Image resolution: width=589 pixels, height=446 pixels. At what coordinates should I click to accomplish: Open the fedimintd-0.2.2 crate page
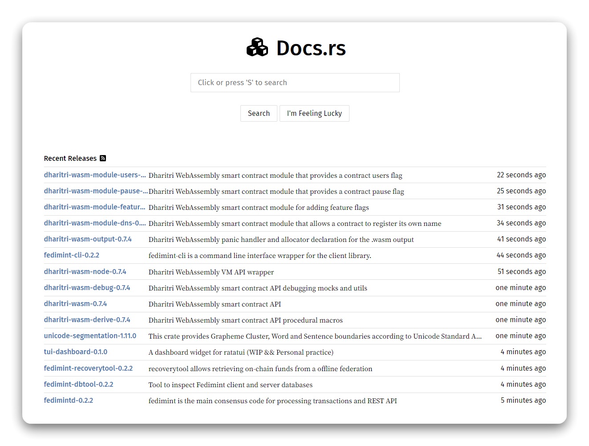69,400
